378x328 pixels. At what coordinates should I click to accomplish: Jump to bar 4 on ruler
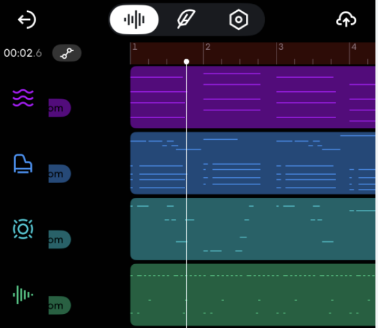[354, 47]
